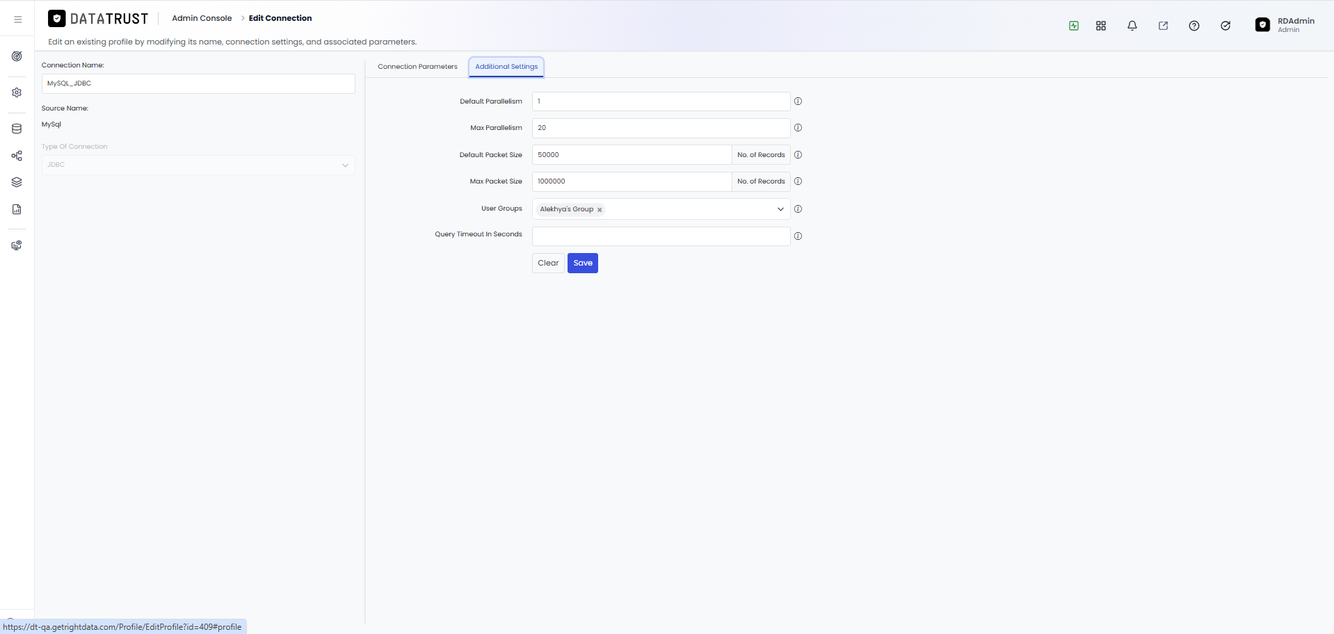Go to Admin Console breadcrumb

click(x=202, y=18)
